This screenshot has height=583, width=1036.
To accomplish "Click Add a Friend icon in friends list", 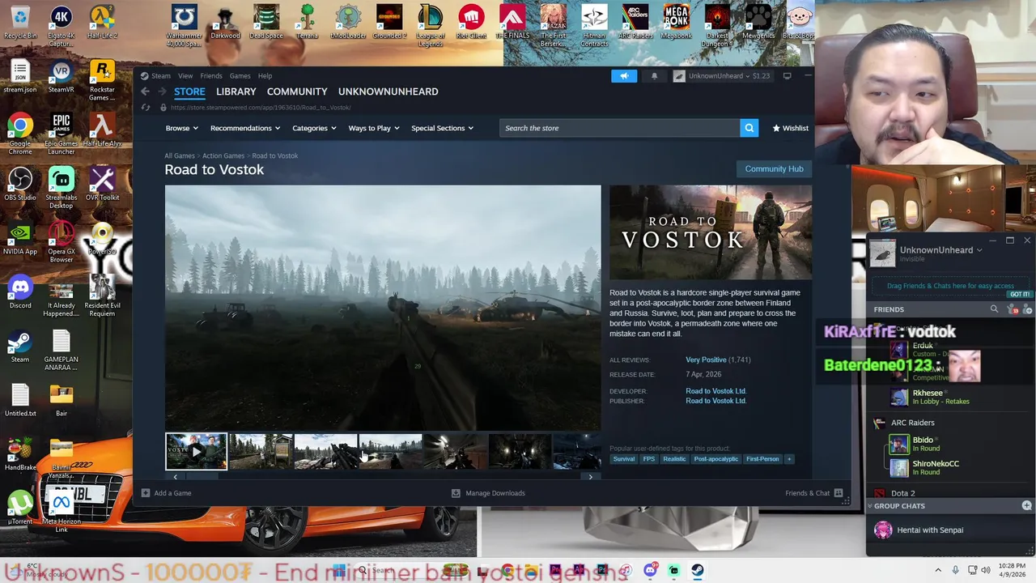I will point(1028,309).
